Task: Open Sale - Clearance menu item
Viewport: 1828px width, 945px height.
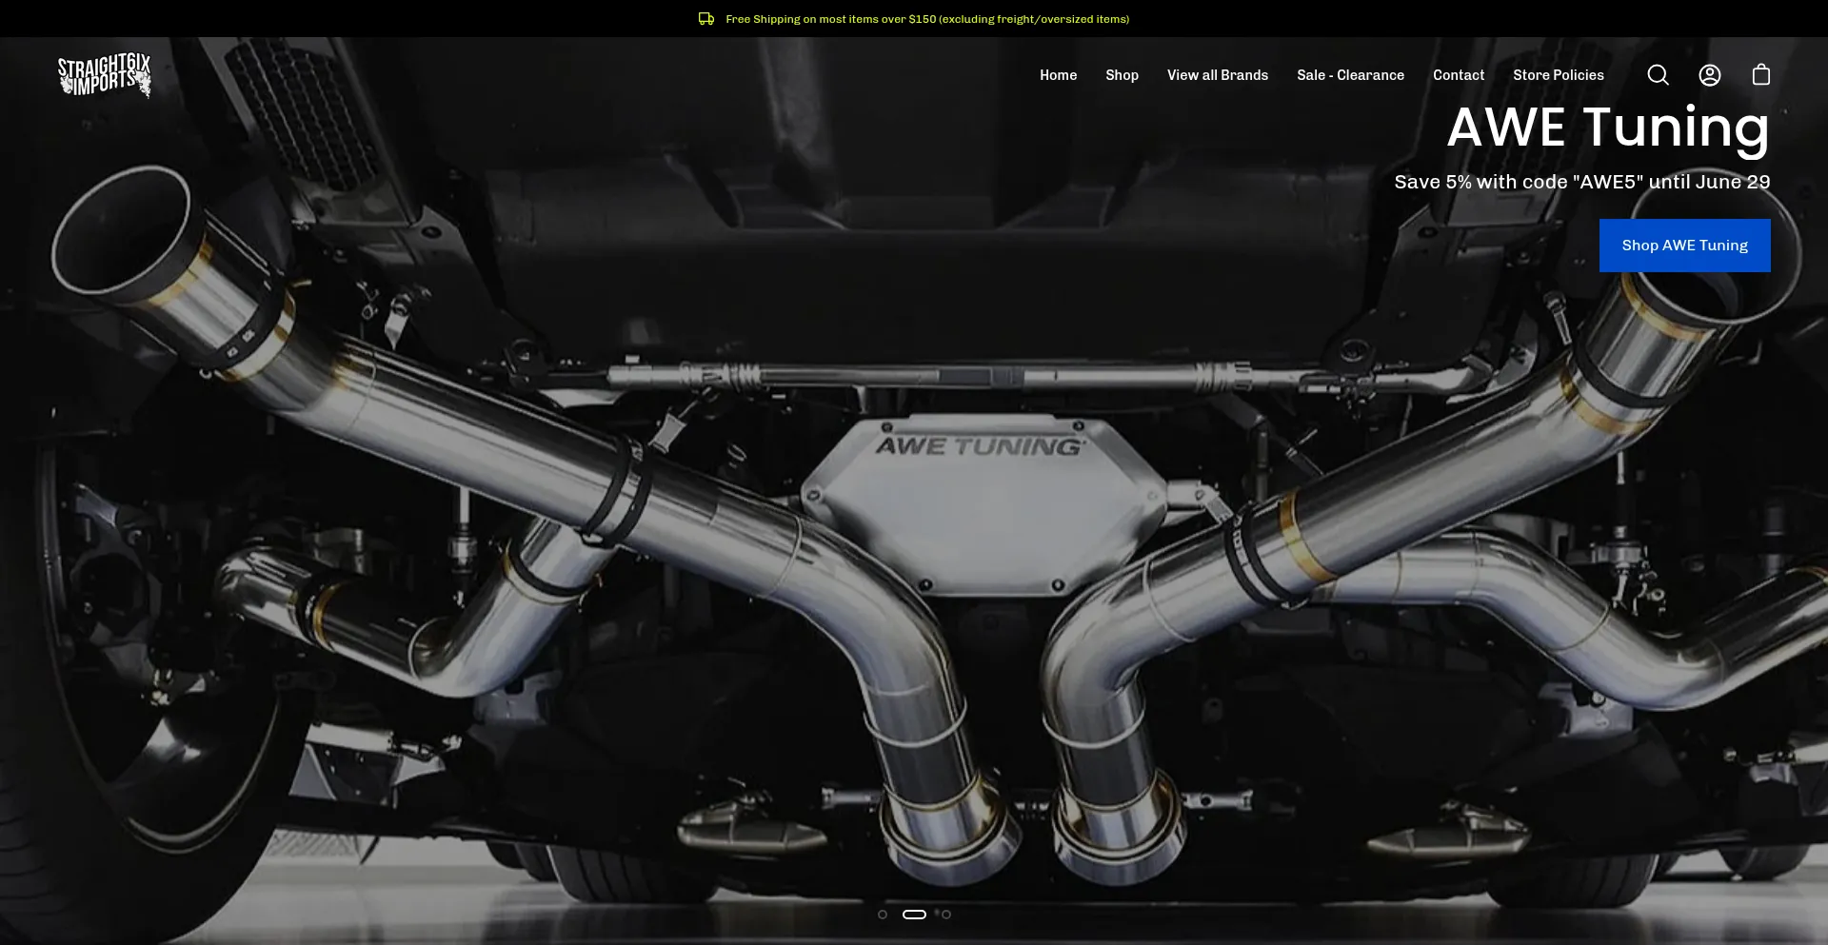Action: click(x=1350, y=75)
